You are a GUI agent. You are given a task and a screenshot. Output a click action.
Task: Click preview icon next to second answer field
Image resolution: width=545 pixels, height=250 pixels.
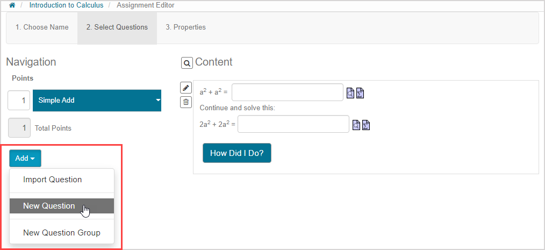[356, 125]
